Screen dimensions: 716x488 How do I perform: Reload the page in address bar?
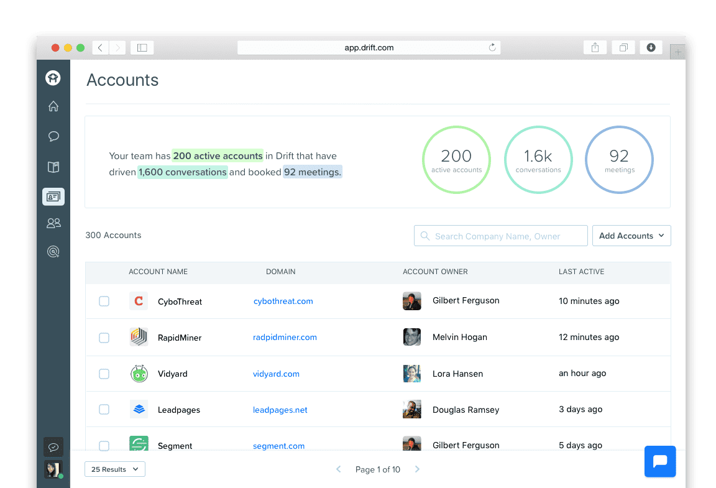[492, 47]
